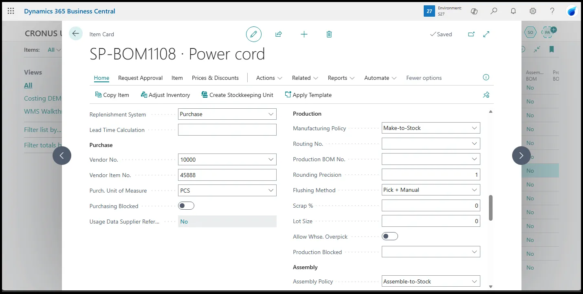Click scrollbar down arrow on card
The image size is (583, 294).
coord(491,286)
